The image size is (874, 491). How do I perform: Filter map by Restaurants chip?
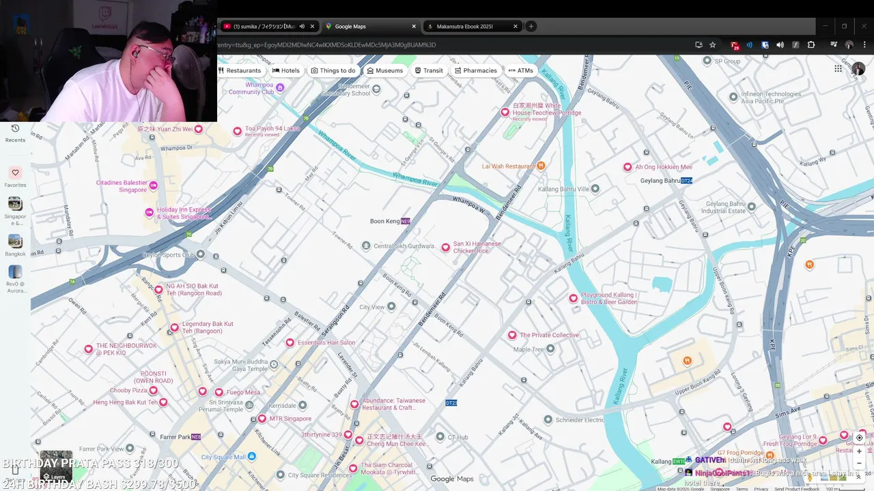(x=240, y=70)
